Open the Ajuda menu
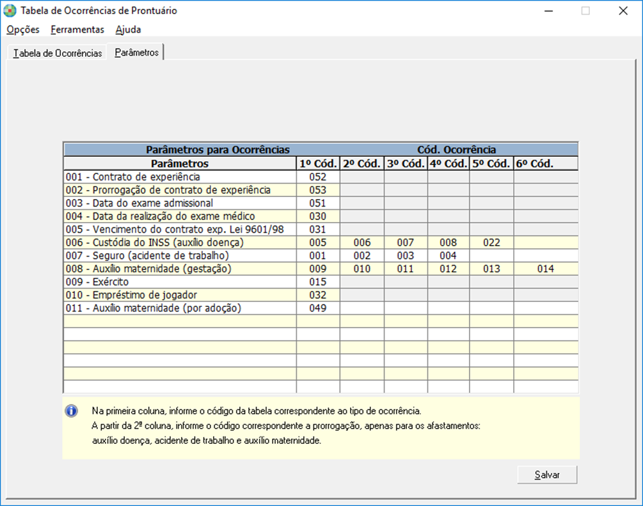This screenshot has height=506, width=643. [128, 29]
